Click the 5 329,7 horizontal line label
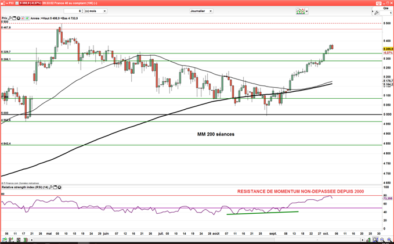The height and width of the screenshot is (244, 394). 6,52
